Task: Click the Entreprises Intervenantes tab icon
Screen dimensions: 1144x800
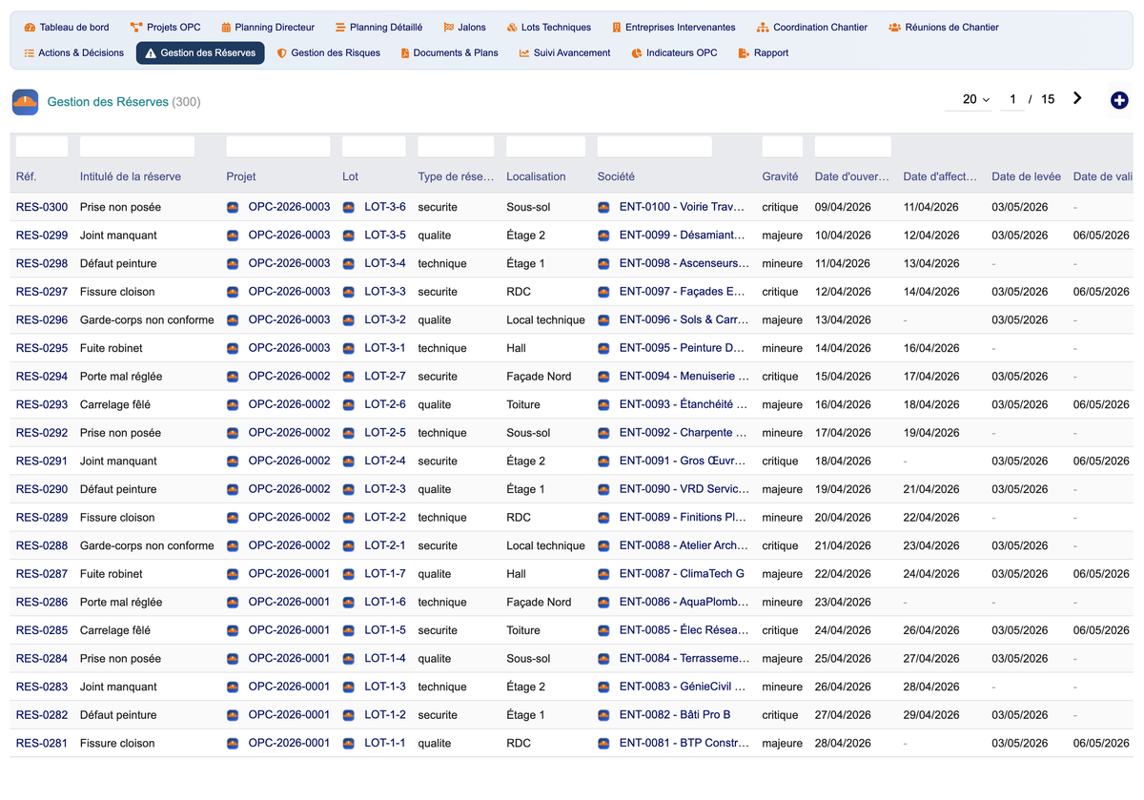Action: (617, 28)
